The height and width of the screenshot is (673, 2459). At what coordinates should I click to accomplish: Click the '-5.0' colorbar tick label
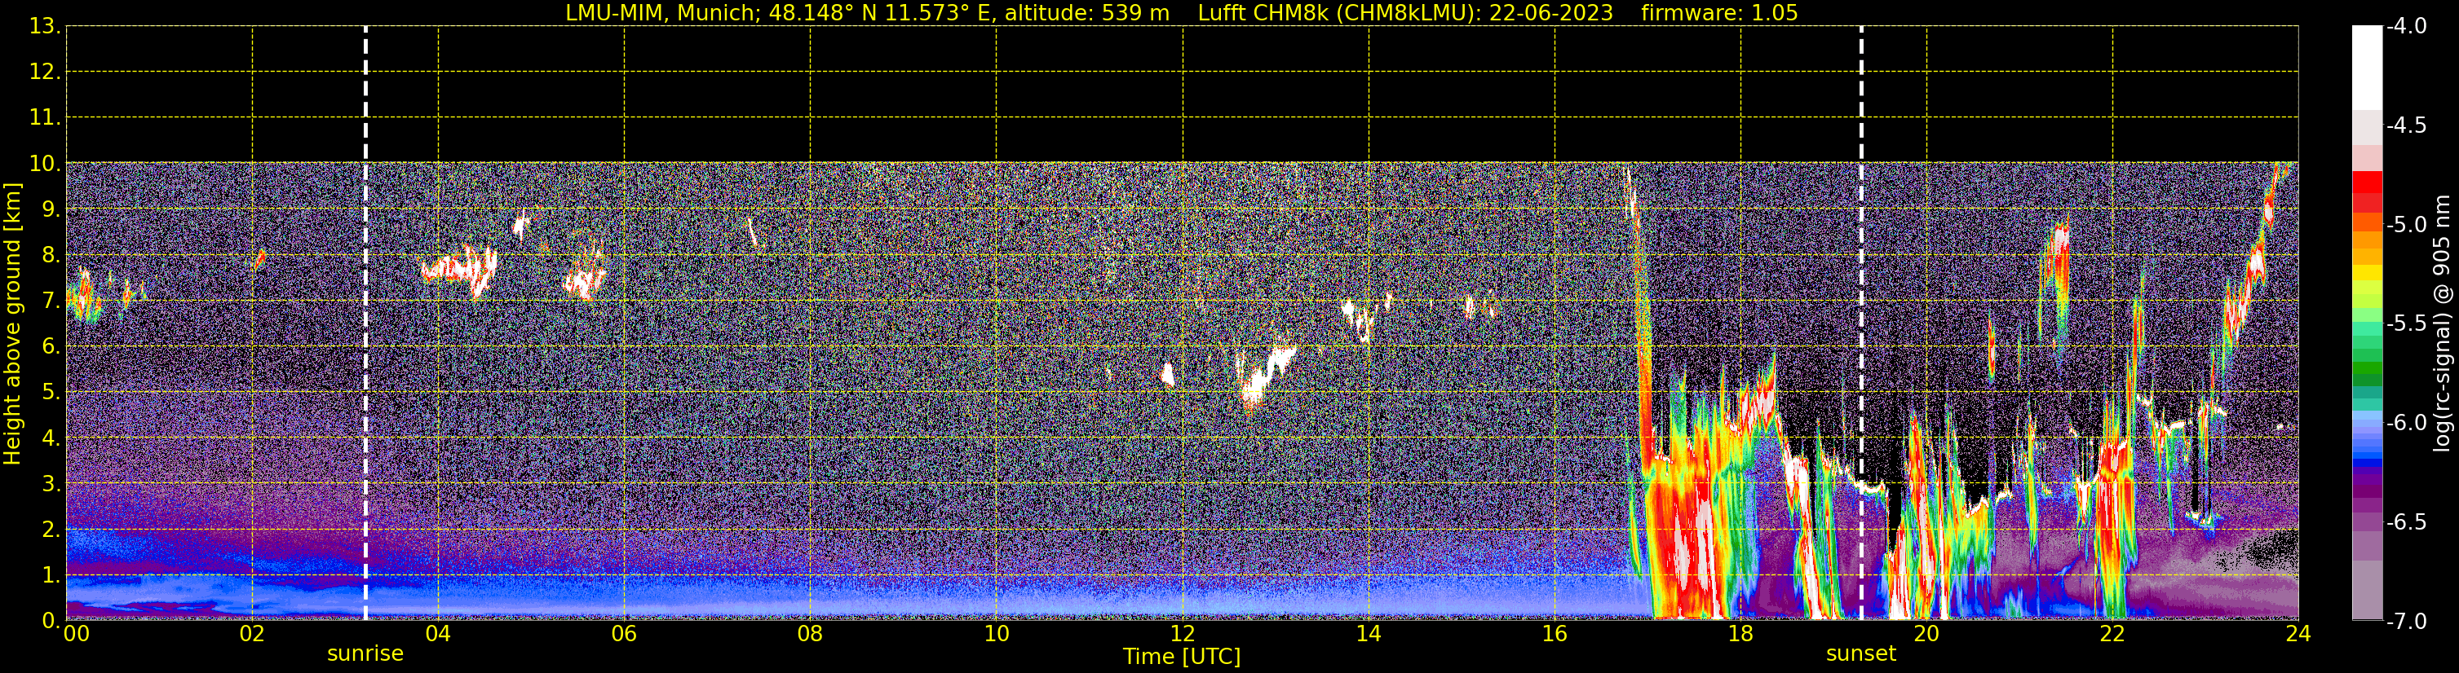2405,224
